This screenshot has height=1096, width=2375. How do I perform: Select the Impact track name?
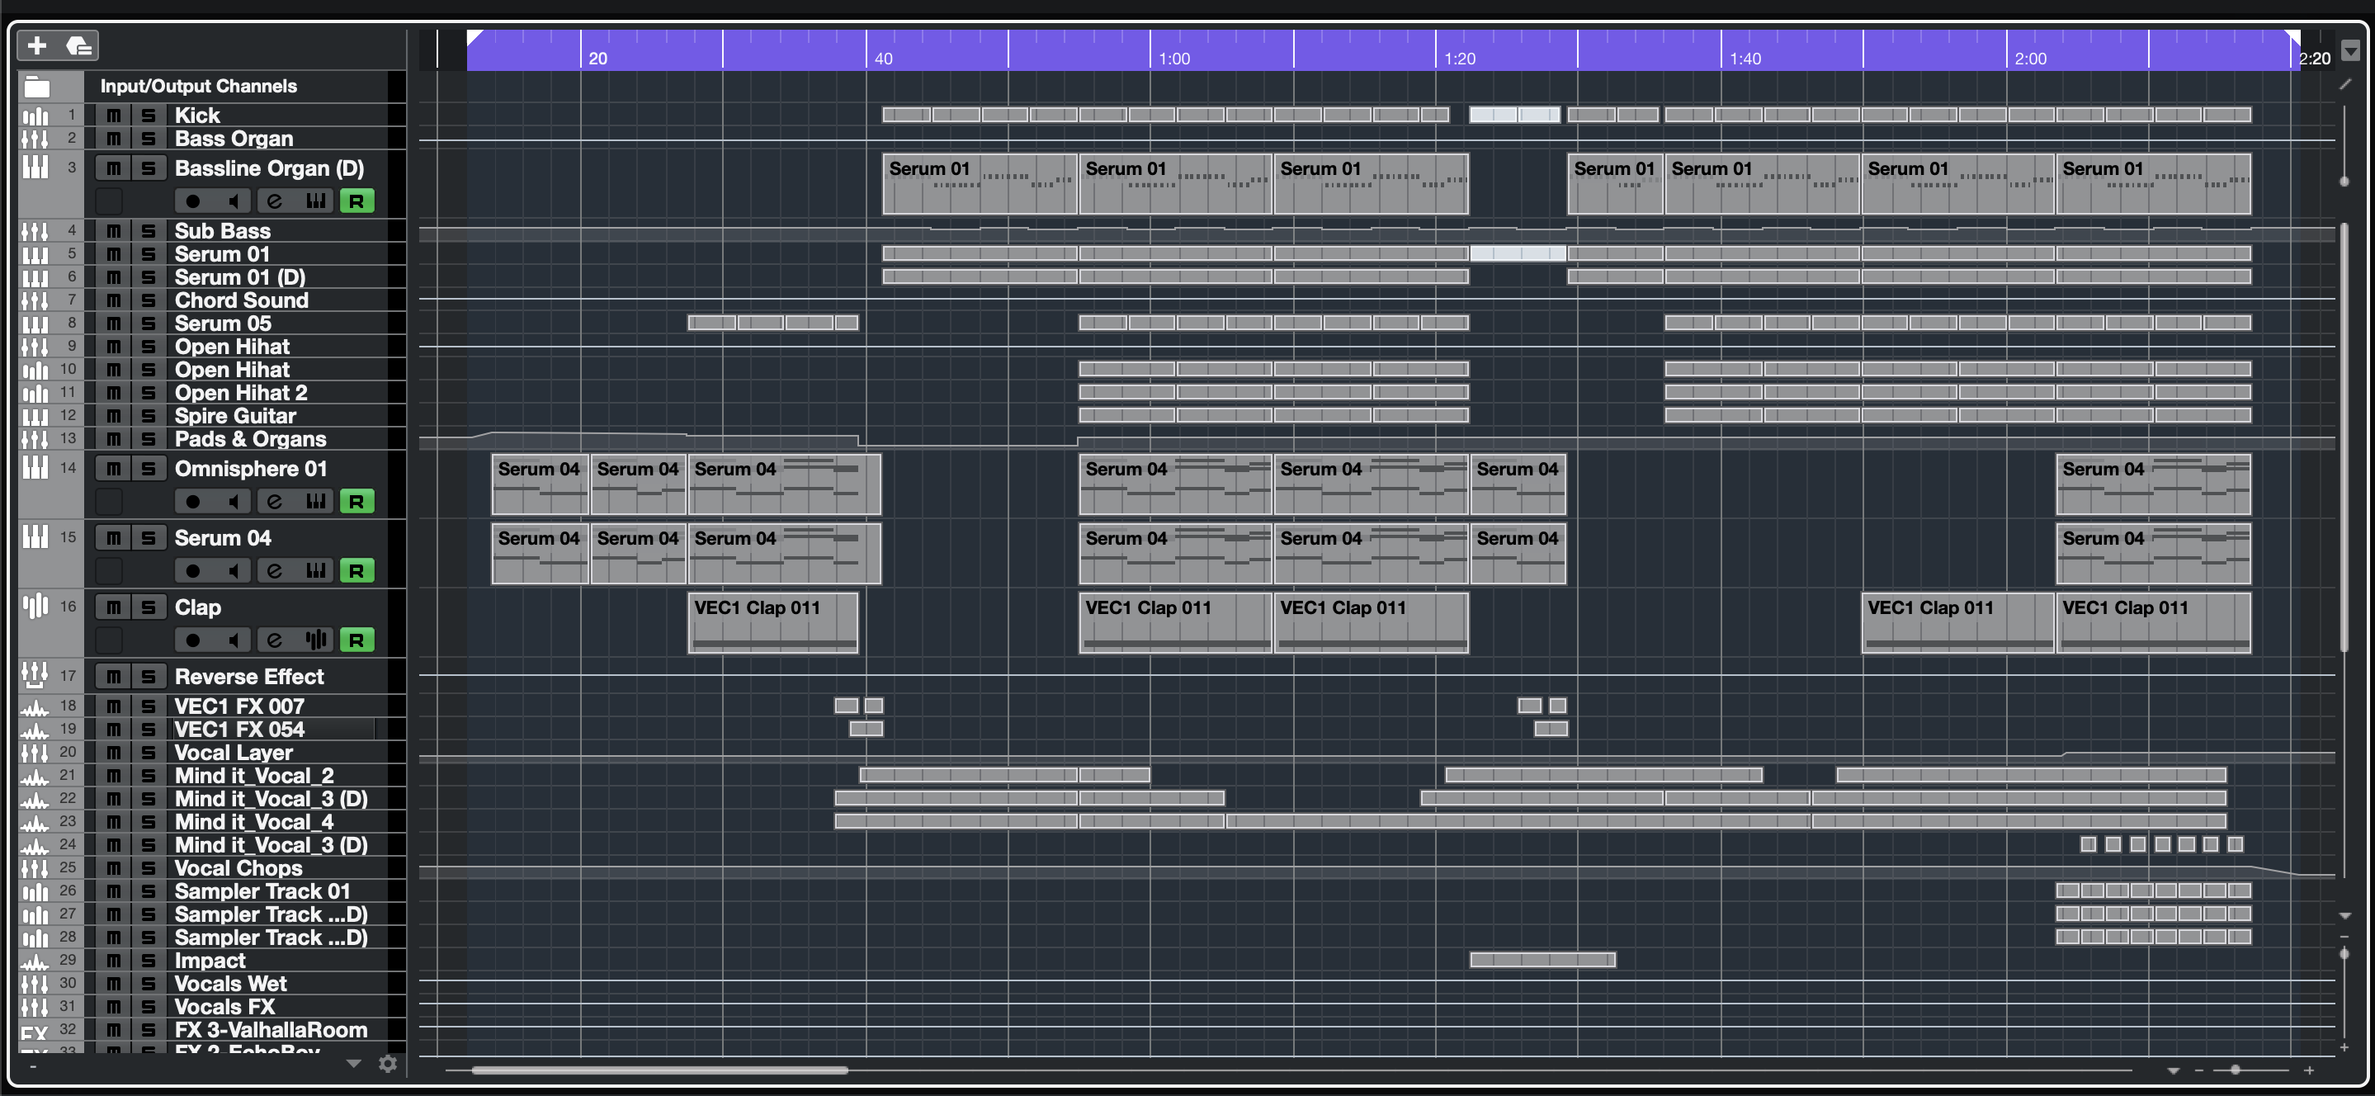[210, 961]
